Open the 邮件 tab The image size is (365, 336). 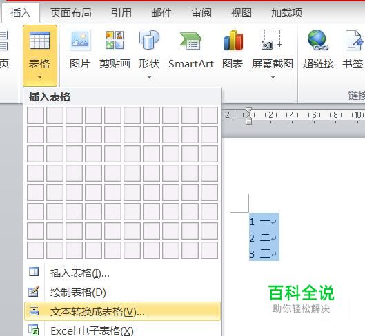[161, 12]
